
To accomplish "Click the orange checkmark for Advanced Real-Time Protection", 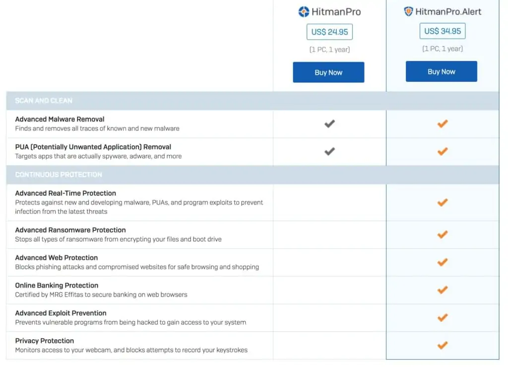I will 443,202.
